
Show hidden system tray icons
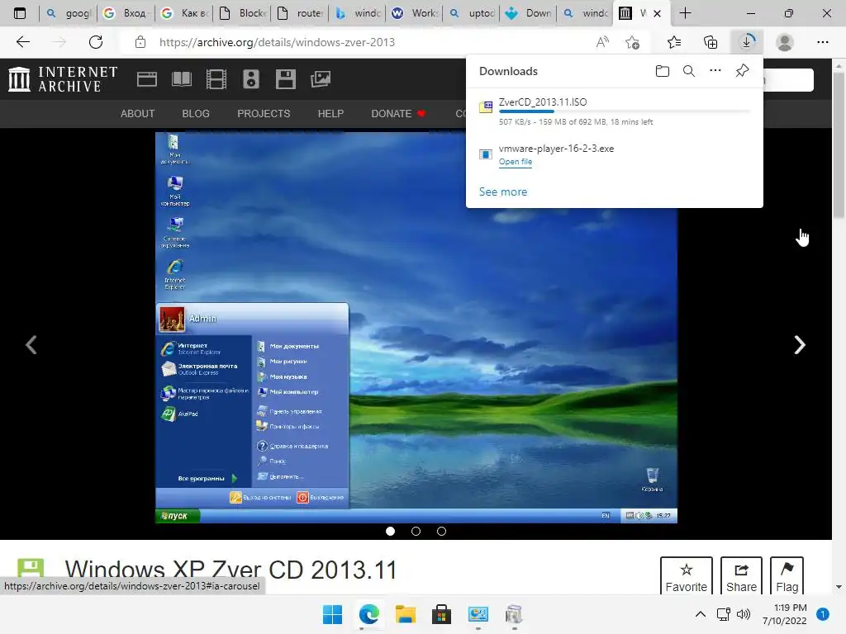tap(701, 614)
